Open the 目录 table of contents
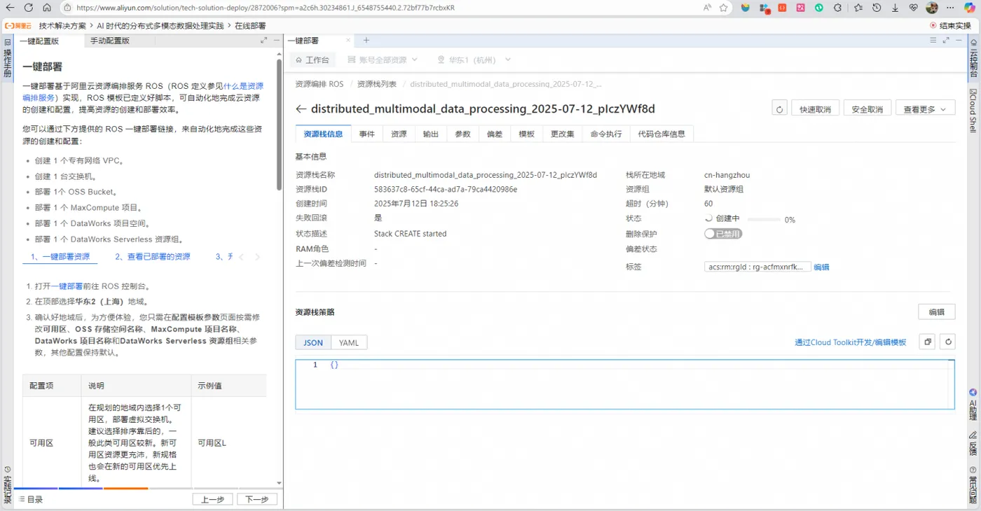This screenshot has width=981, height=511. (x=30, y=499)
